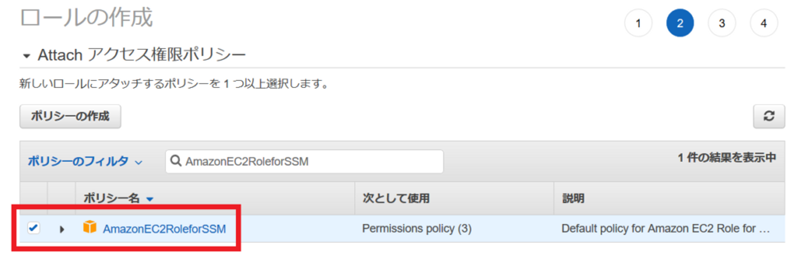Open the AmazonEC2RoleforSSM policy link
This screenshot has width=798, height=263.
(x=165, y=228)
